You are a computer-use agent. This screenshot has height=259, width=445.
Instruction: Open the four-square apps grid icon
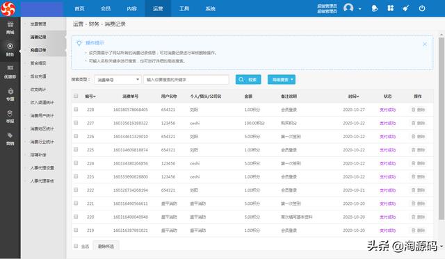click(x=391, y=8)
